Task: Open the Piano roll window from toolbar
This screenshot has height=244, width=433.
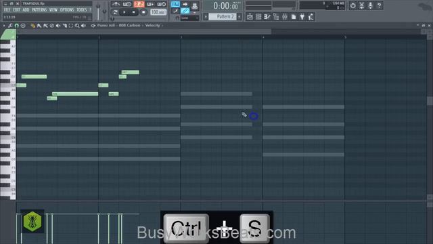Action: (267, 17)
